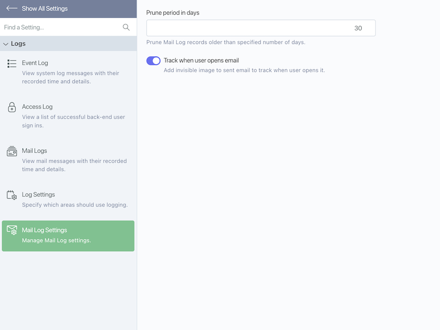The height and width of the screenshot is (330, 440).
Task: Collapse the Logs section chevron
Action: [x=6, y=44]
